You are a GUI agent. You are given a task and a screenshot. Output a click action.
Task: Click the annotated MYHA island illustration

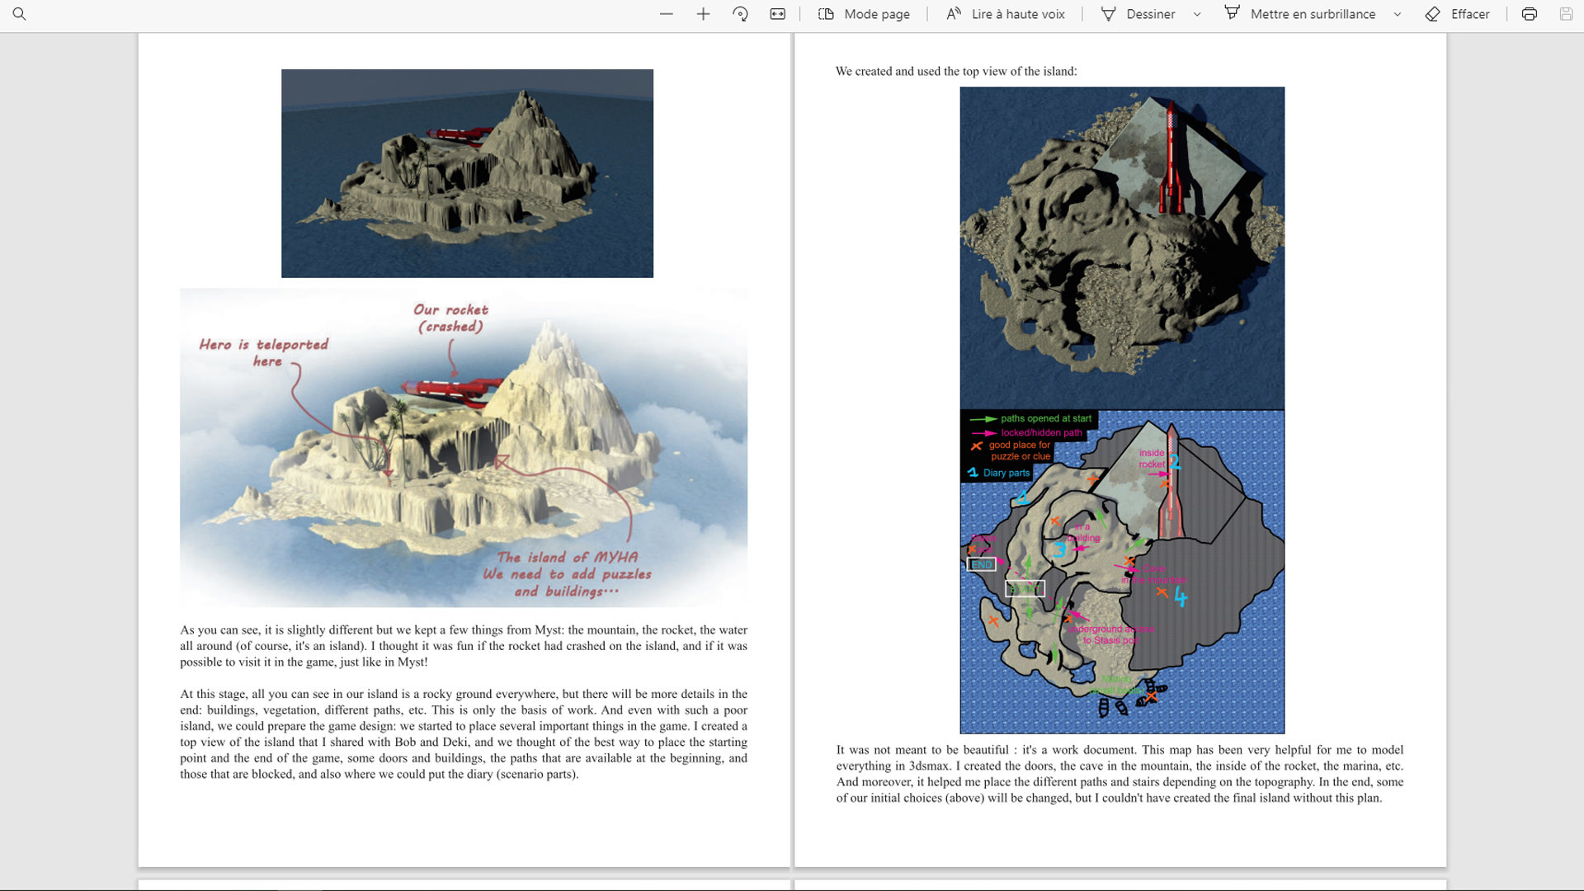pos(464,445)
